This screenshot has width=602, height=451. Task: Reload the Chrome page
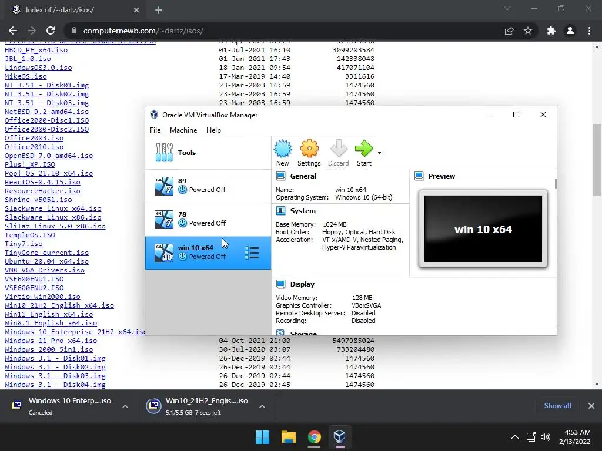point(51,31)
